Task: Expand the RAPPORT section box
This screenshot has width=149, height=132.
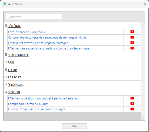Action: click(x=6, y=77)
